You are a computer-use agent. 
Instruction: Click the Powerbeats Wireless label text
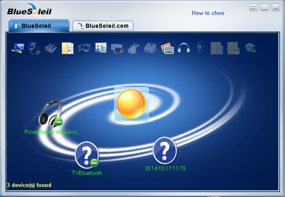[51, 132]
